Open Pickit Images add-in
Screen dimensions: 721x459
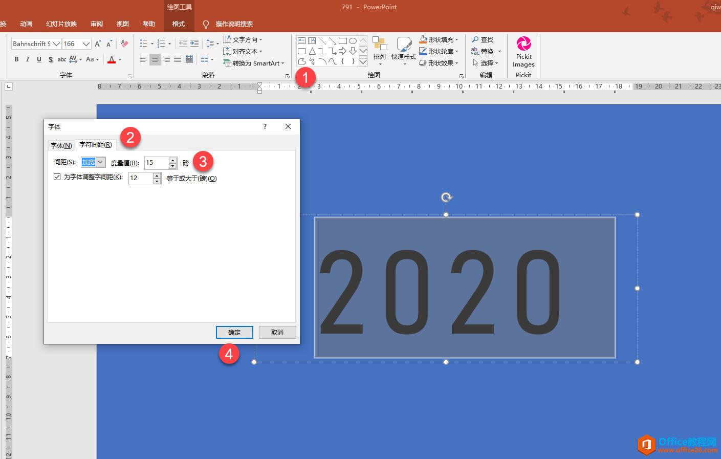coord(523,53)
